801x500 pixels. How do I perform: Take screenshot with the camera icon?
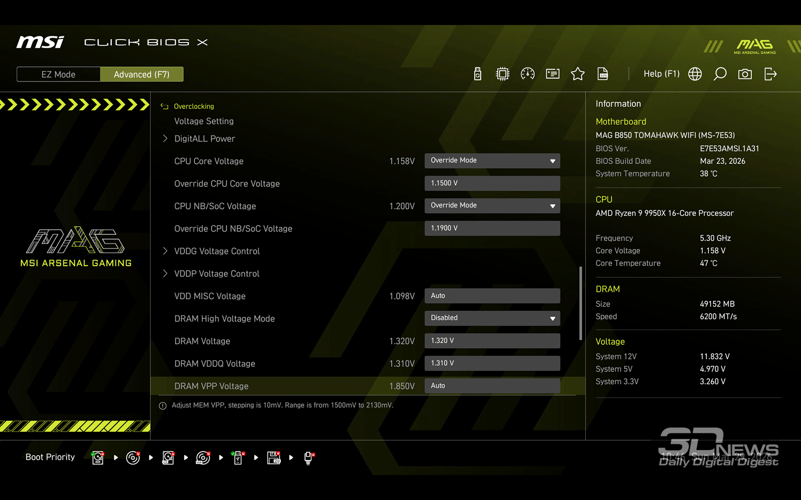point(745,74)
